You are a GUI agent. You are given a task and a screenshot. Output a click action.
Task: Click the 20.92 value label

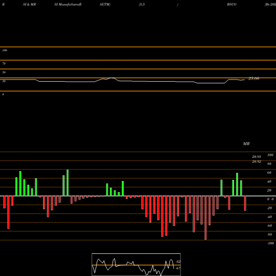tap(257, 162)
